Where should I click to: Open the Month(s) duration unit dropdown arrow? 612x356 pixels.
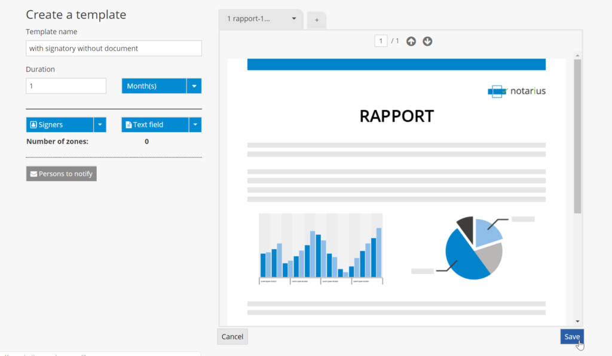tap(194, 86)
